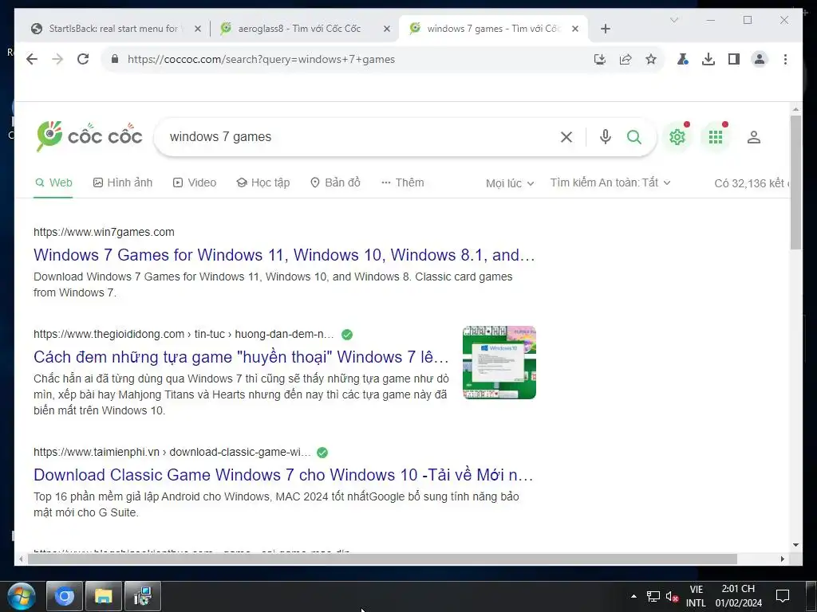Open the installer taskbar icon
The width and height of the screenshot is (817, 612).
tap(143, 596)
